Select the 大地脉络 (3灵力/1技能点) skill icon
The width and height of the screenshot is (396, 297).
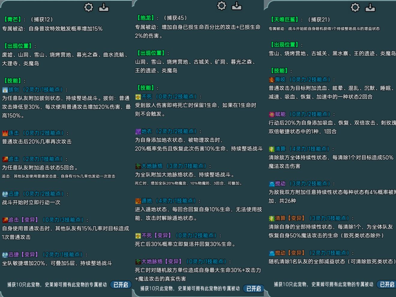click(138, 166)
